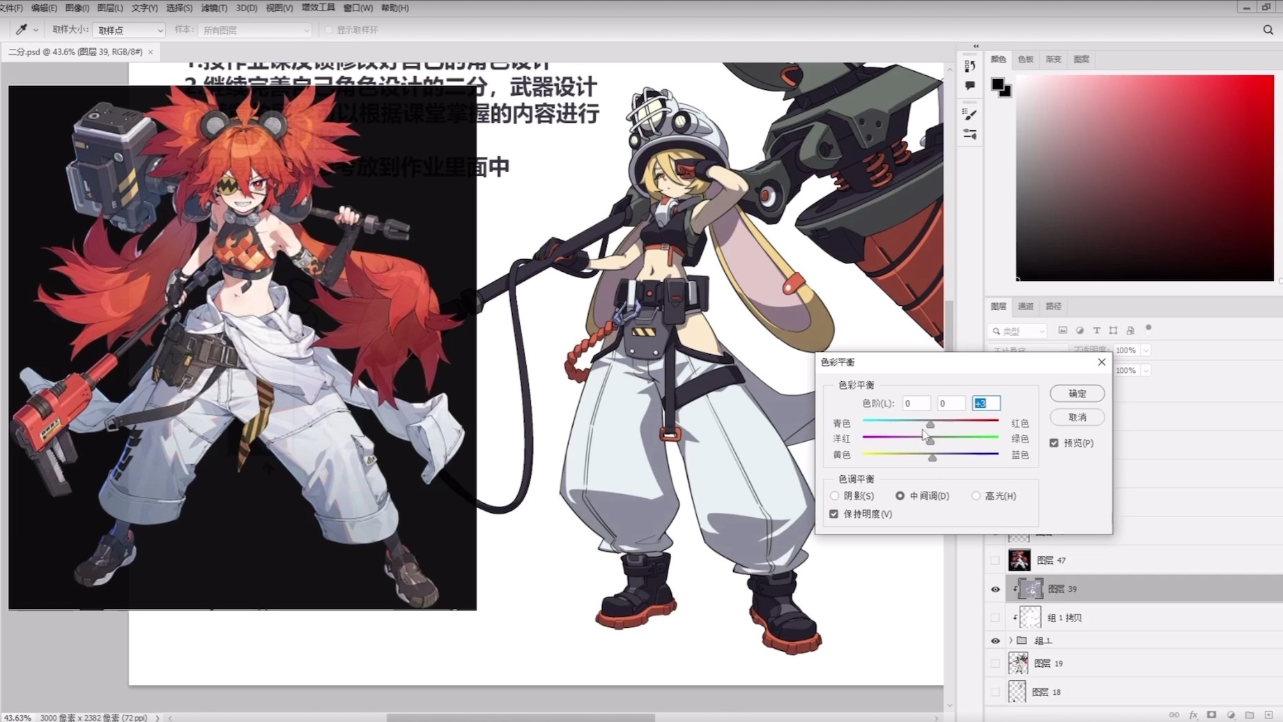
Task: Create a new group folder icon
Action: (1250, 715)
